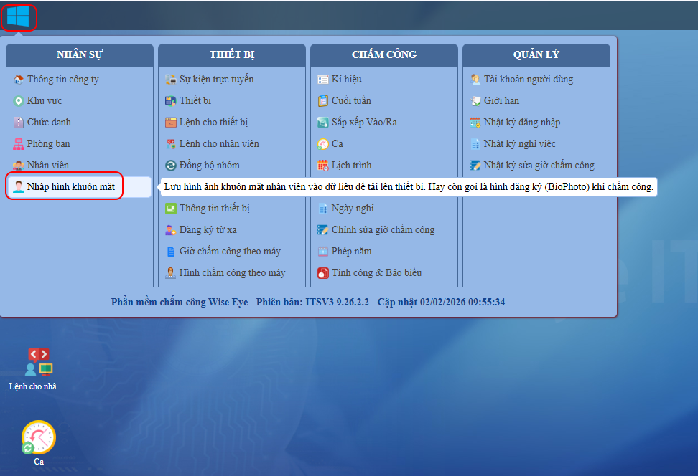698x476 pixels.
Task: Click the Thông tin công ty house icon
Action: coord(19,80)
